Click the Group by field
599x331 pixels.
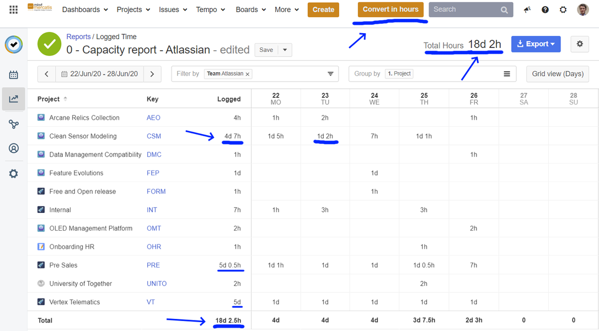click(x=432, y=74)
